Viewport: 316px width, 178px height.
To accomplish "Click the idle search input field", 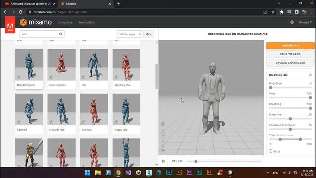I will point(42,34).
